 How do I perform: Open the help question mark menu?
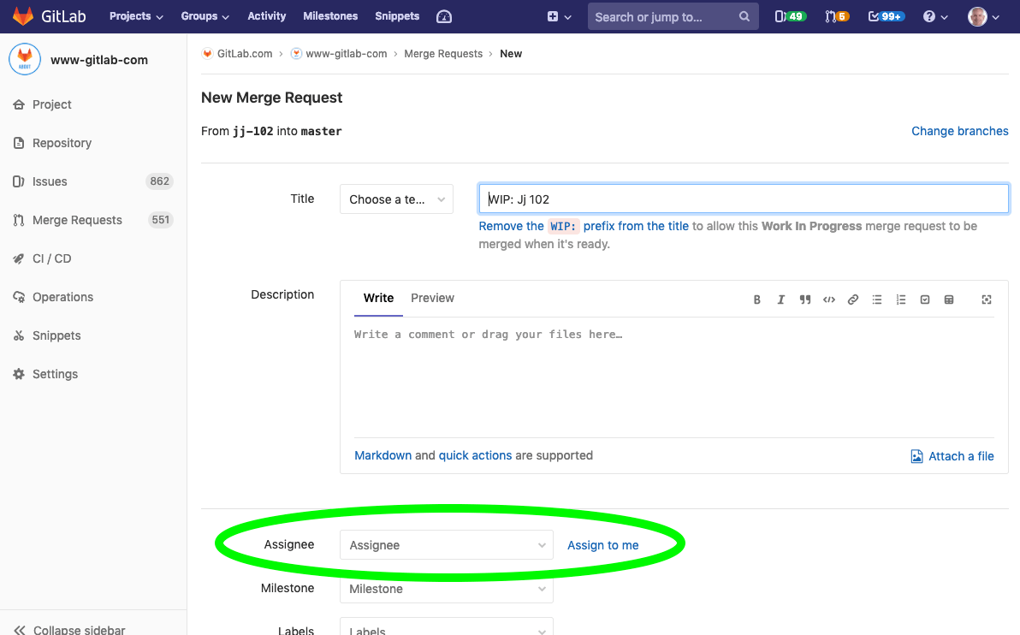coord(934,16)
